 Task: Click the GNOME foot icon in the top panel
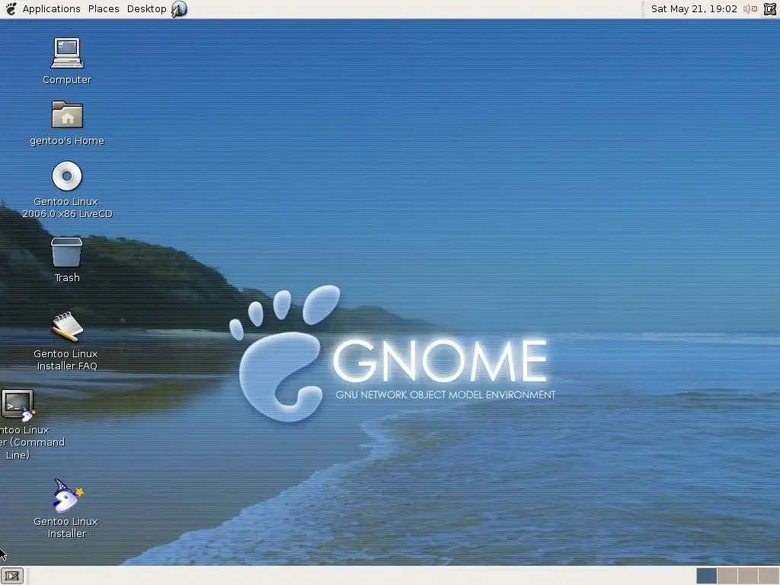pos(11,8)
